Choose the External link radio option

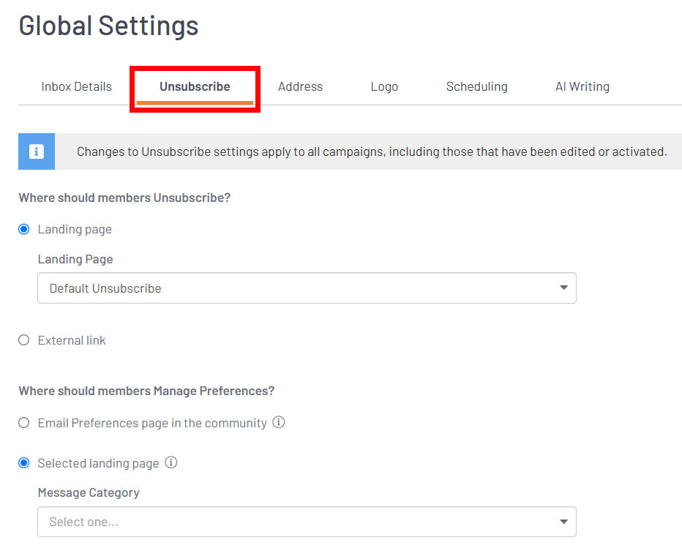[24, 340]
